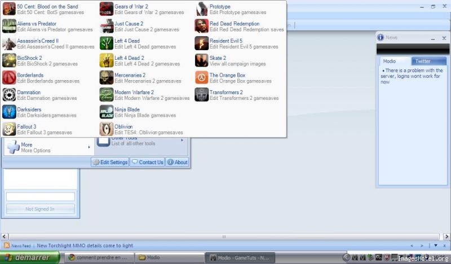Expand hidden system tray icons arrow
The width and height of the screenshot is (451, 264).
pos(346,257)
